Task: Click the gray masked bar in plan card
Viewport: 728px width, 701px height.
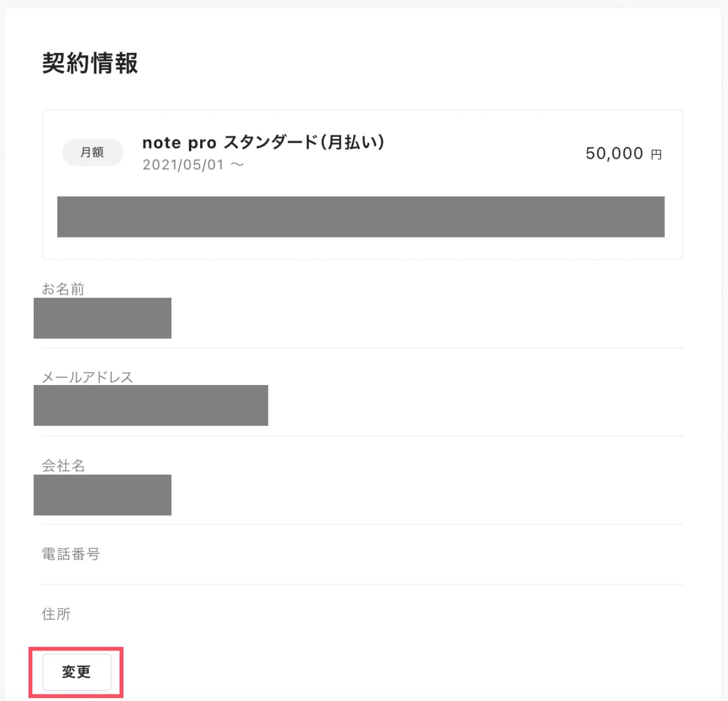Action: (361, 217)
